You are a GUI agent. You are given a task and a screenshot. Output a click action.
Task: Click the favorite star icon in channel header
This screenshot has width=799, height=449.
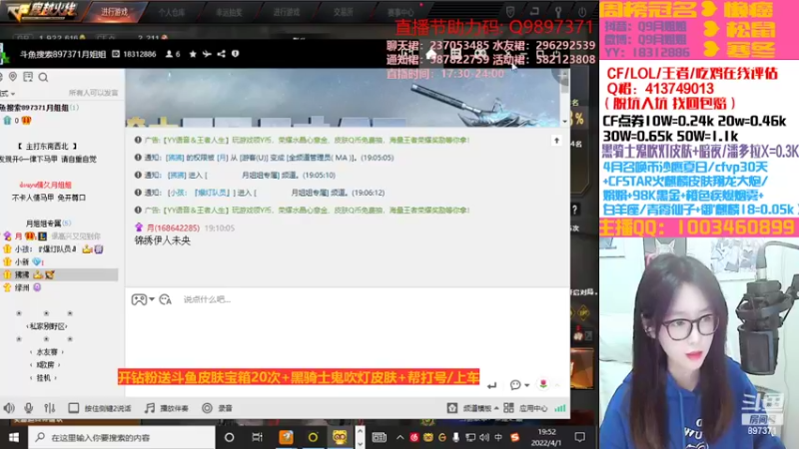tap(193, 54)
